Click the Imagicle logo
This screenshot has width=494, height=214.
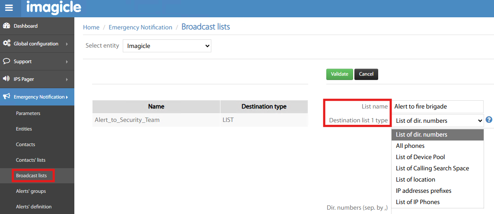coord(54,8)
